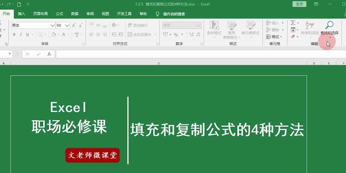The height and width of the screenshot is (173, 346).
Task: Open the Page Layout tab (页面布局)
Action: pyautogui.click(x=40, y=14)
